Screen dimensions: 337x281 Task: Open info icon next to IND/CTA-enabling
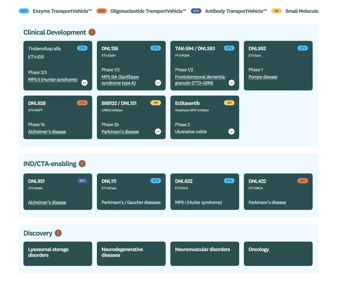(x=82, y=164)
